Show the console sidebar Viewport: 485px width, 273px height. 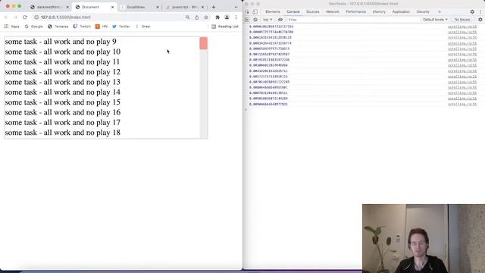247,20
